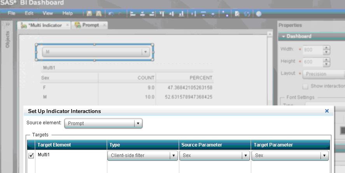The height and width of the screenshot is (173, 345).
Task: Increase the Width value with stepper
Action: (x=326, y=48)
